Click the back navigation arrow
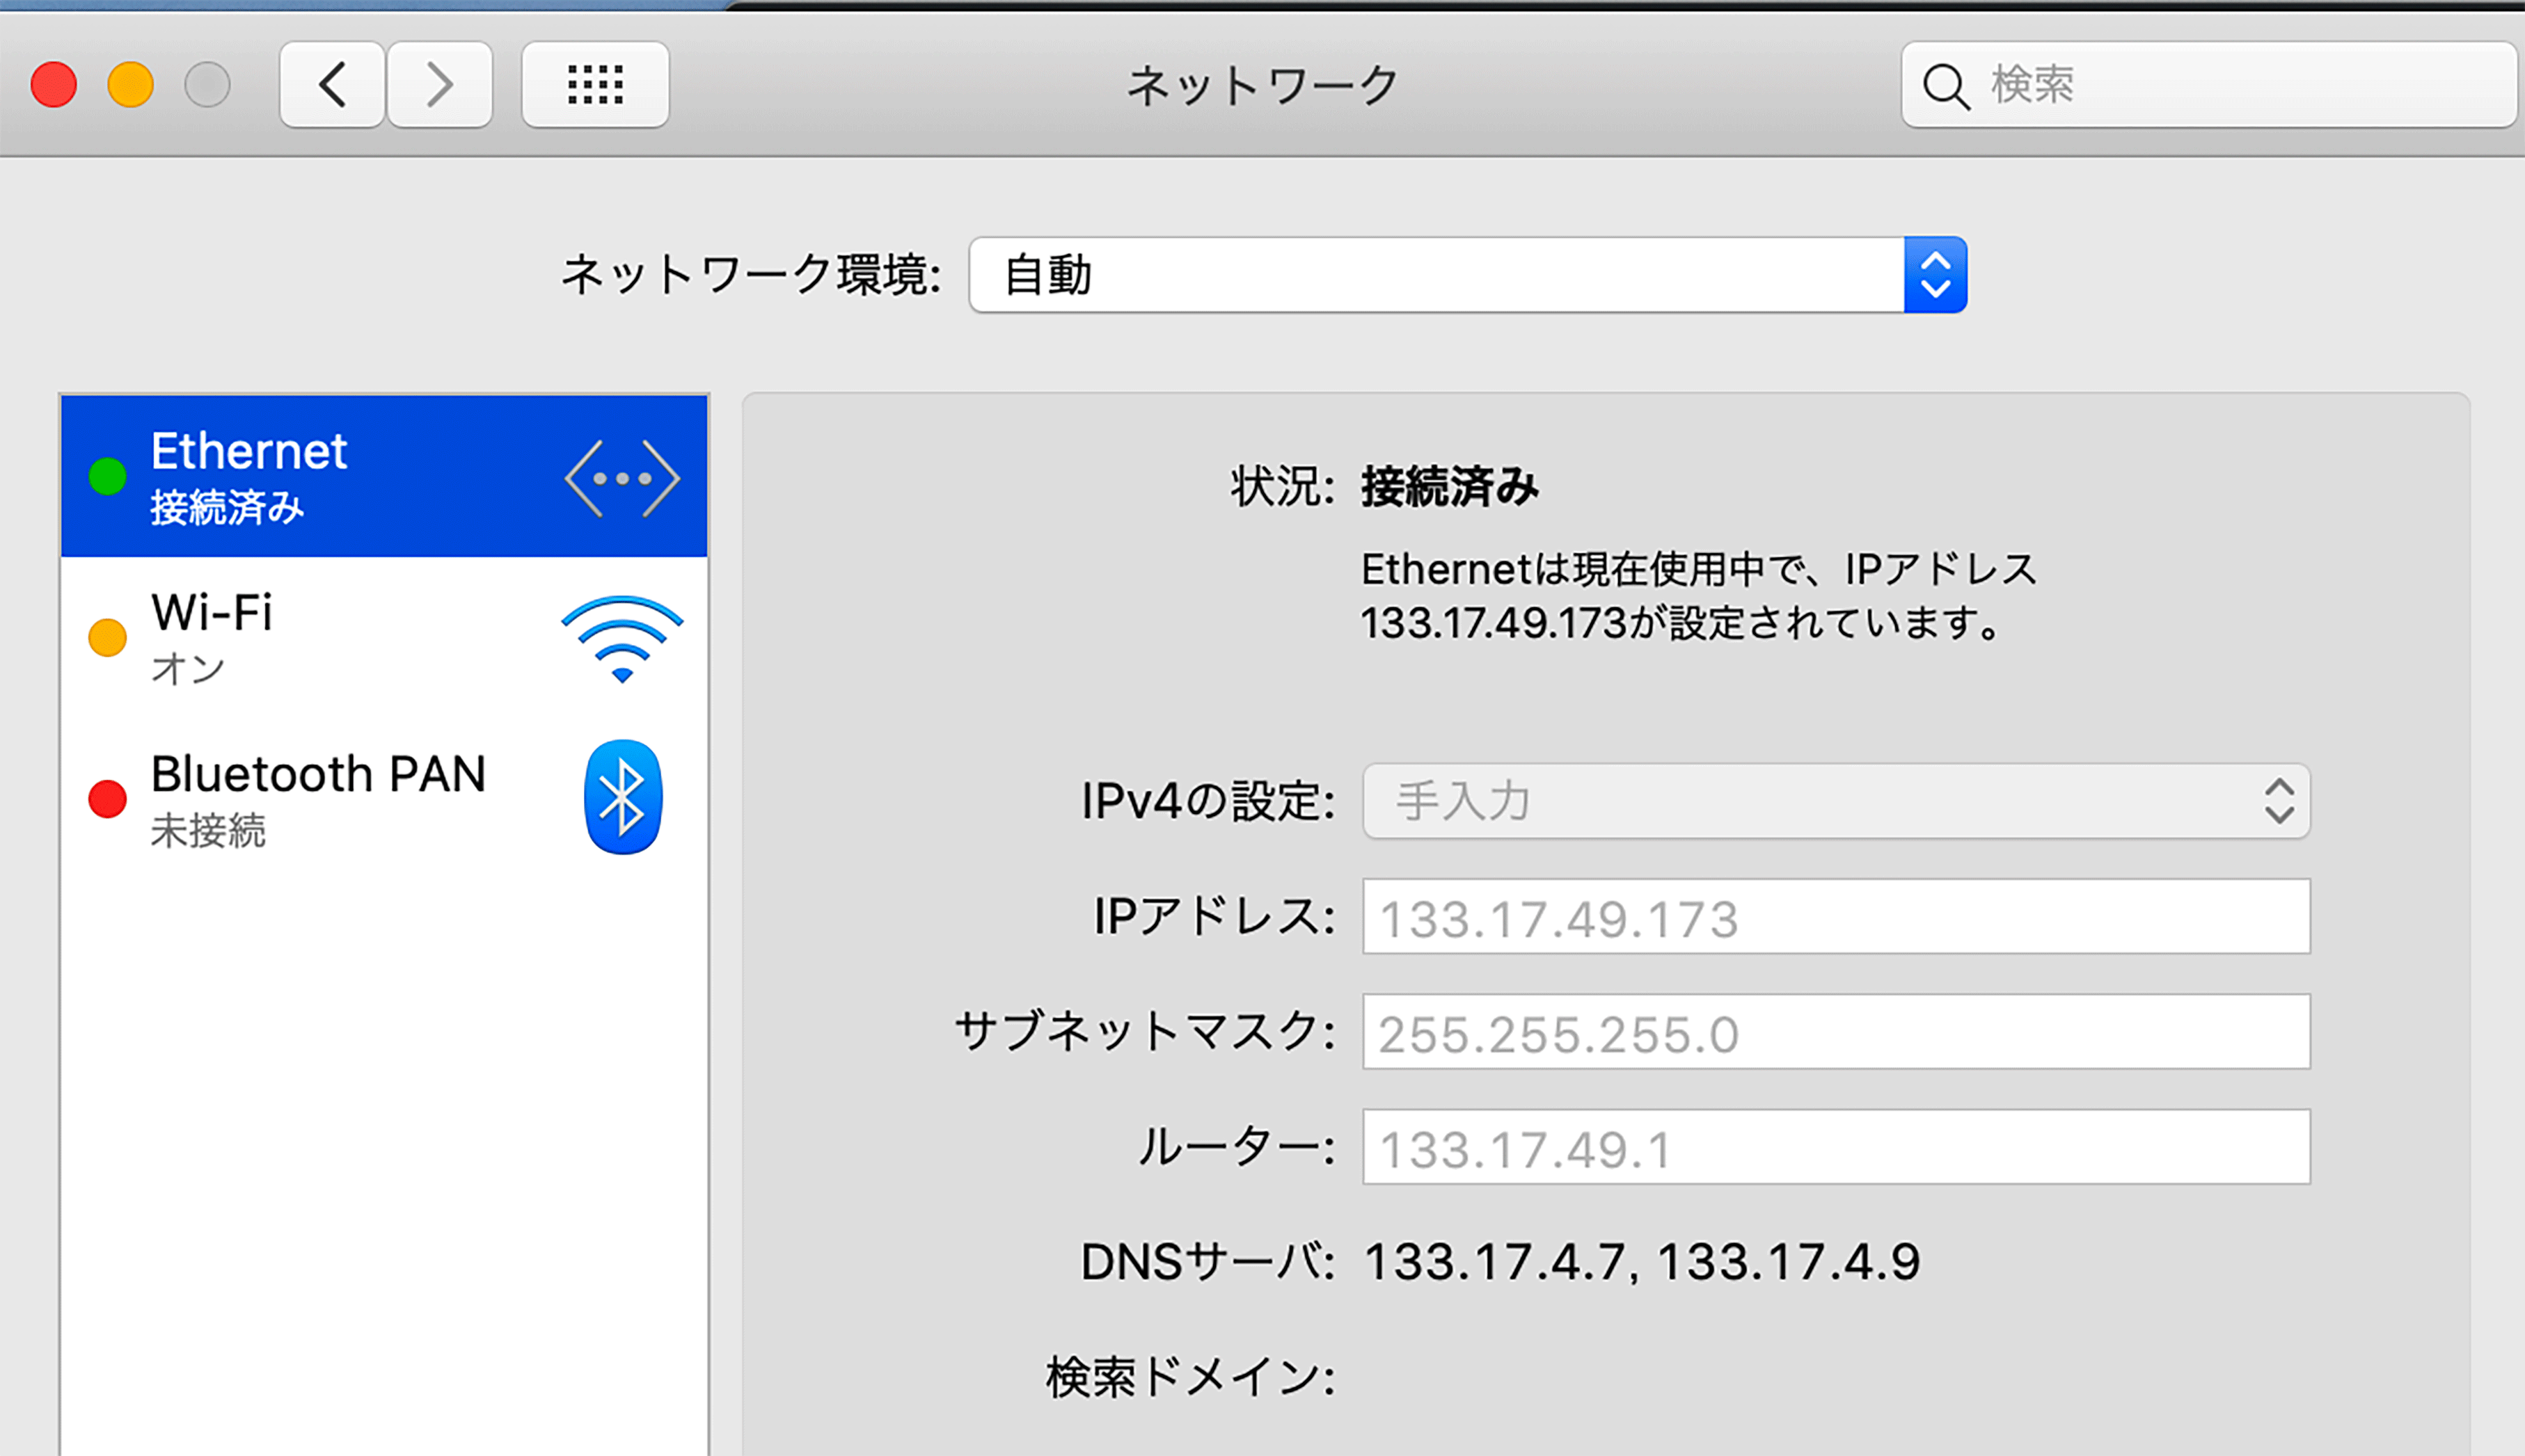The image size is (2525, 1456). (332, 85)
